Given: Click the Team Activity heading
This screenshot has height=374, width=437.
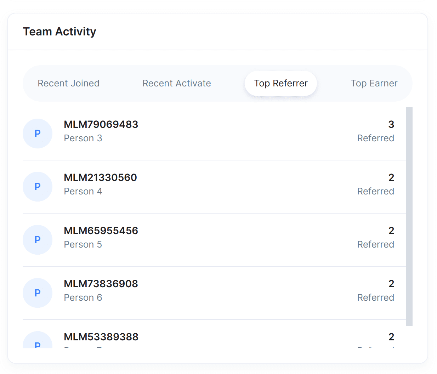Looking at the screenshot, I should point(59,32).
